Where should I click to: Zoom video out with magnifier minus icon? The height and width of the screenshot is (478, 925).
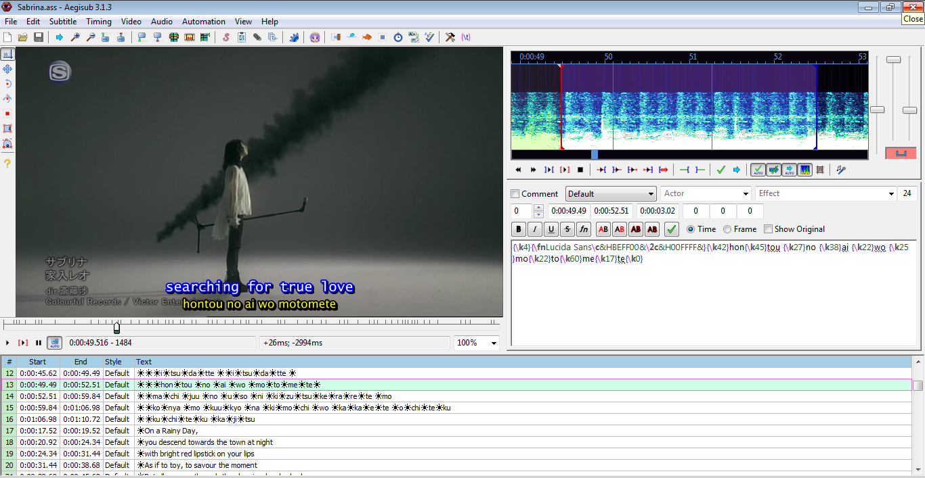pyautogui.click(x=91, y=37)
